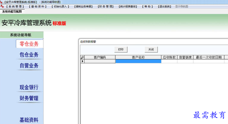Viewport: 228px width, 124px height.
Task: Click the 显示导航图 menu item
Action: click(182, 7)
